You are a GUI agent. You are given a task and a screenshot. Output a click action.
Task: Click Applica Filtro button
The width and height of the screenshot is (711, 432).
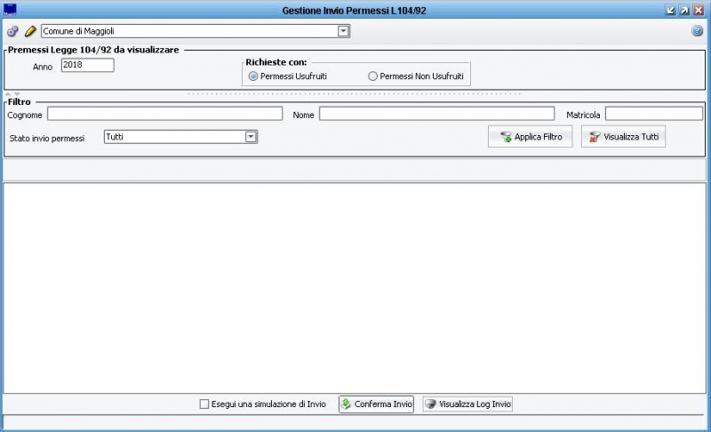(x=530, y=137)
